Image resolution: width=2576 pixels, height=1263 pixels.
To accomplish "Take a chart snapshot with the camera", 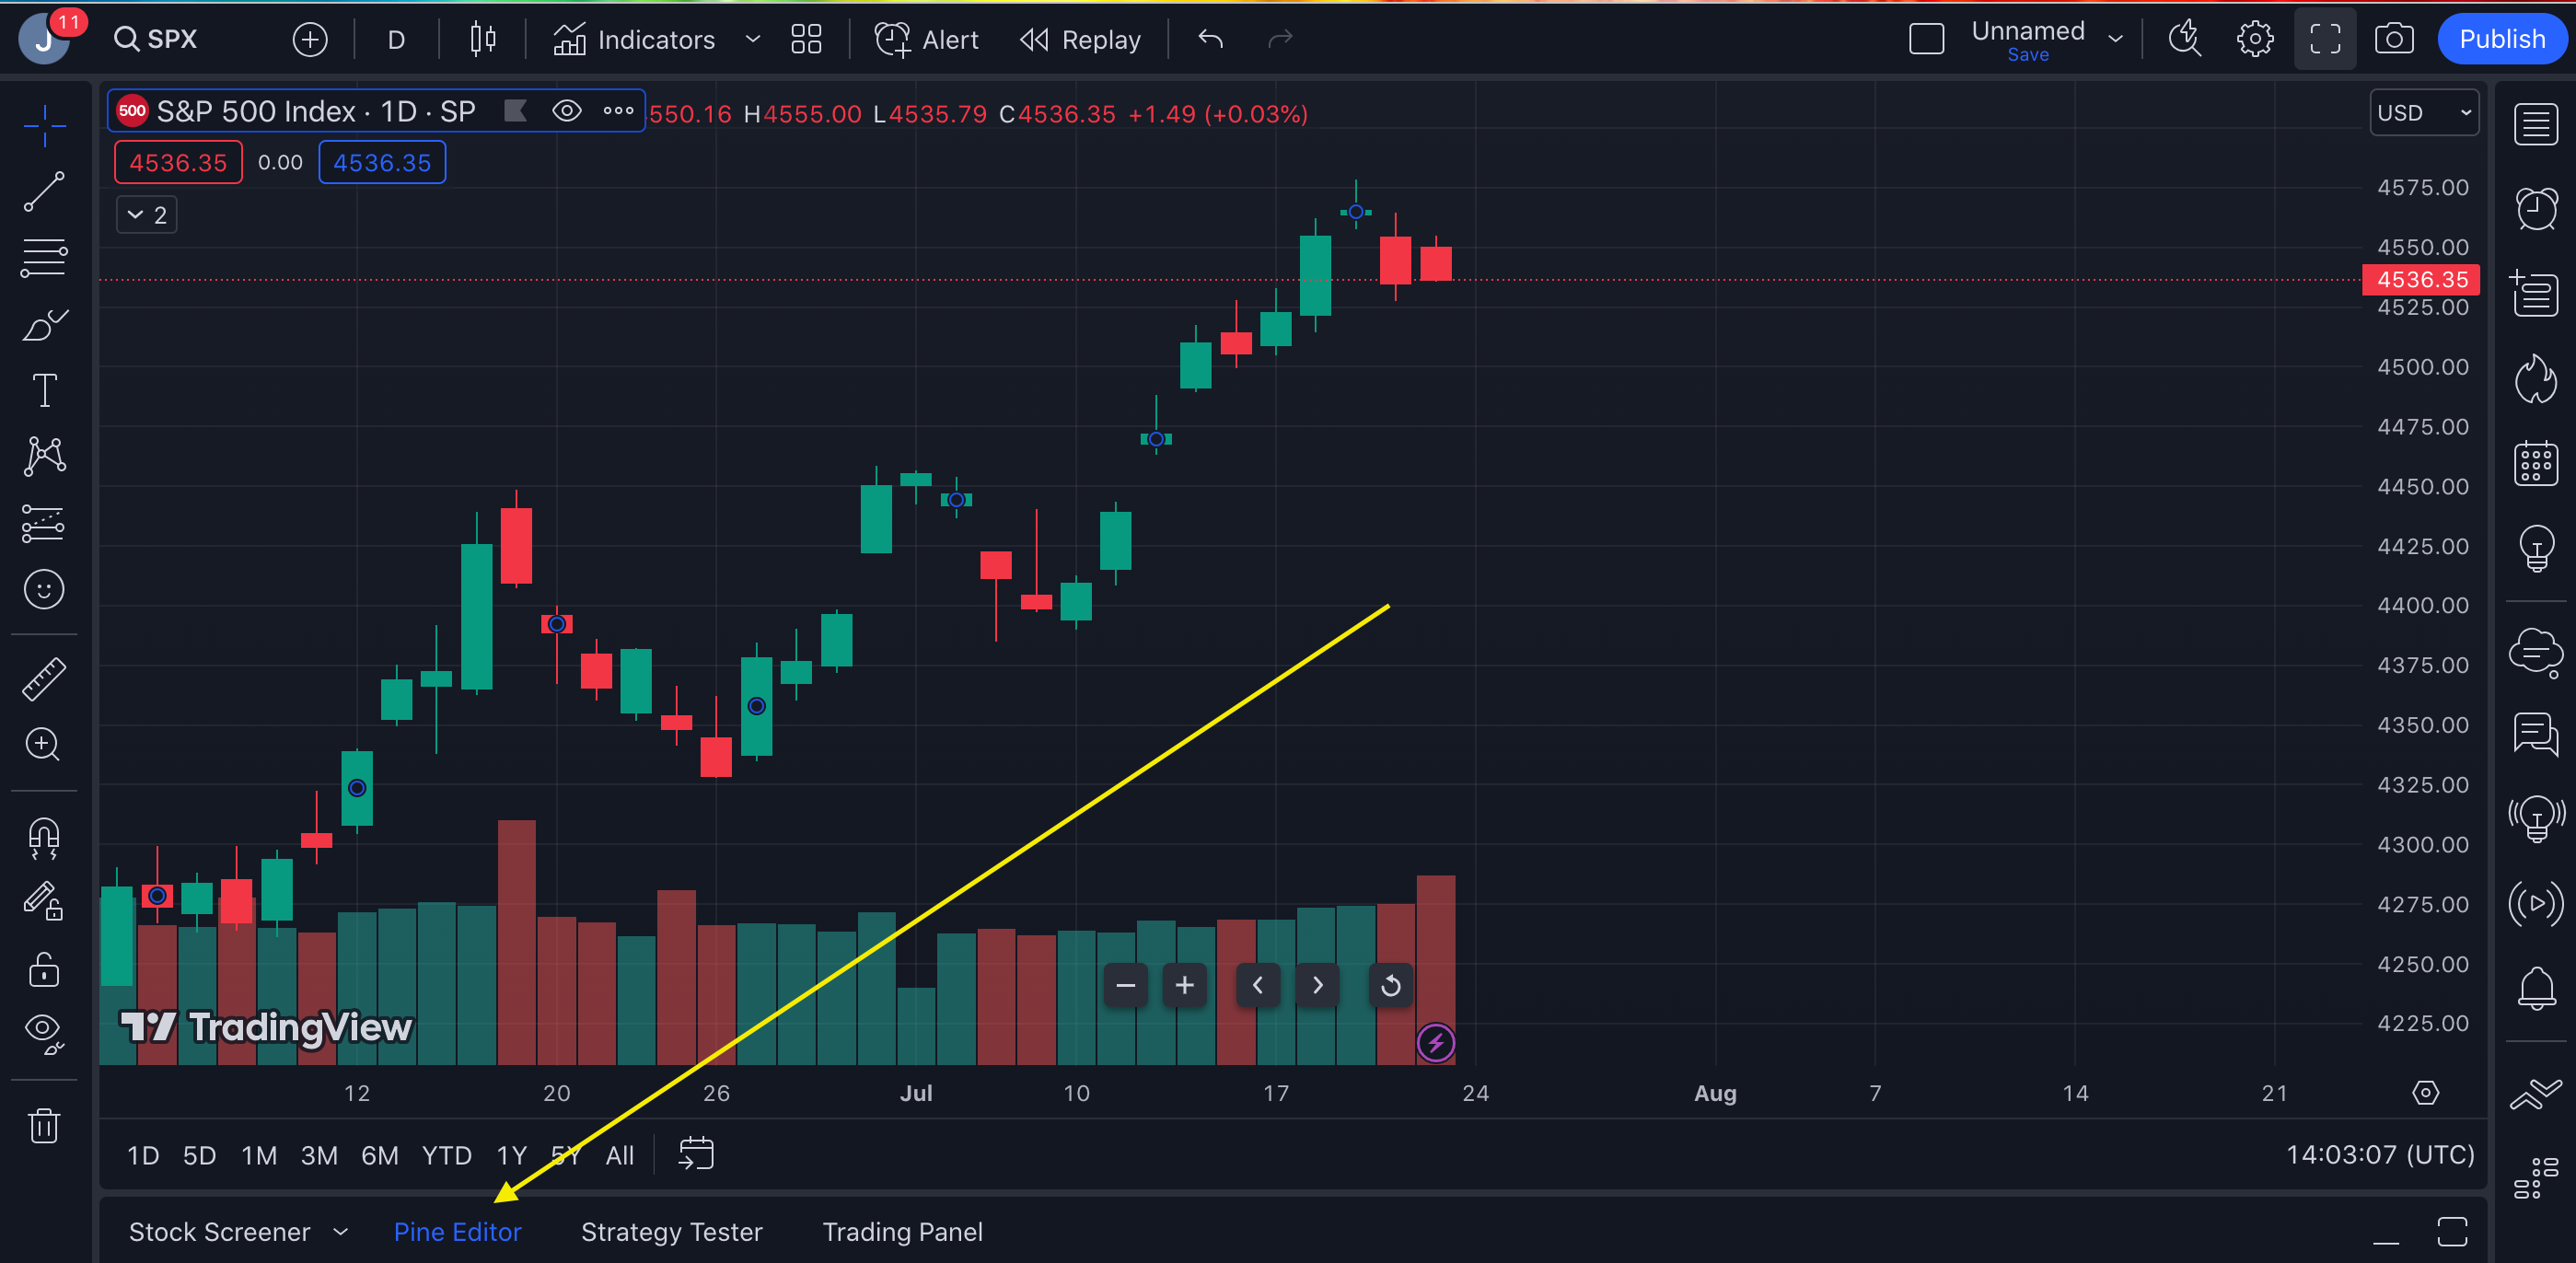I will 2395,38.
